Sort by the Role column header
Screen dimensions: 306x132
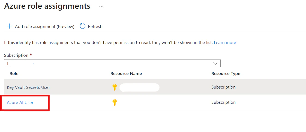click(x=14, y=74)
